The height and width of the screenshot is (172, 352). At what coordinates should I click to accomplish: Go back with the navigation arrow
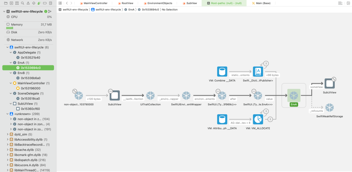pos(66,3)
